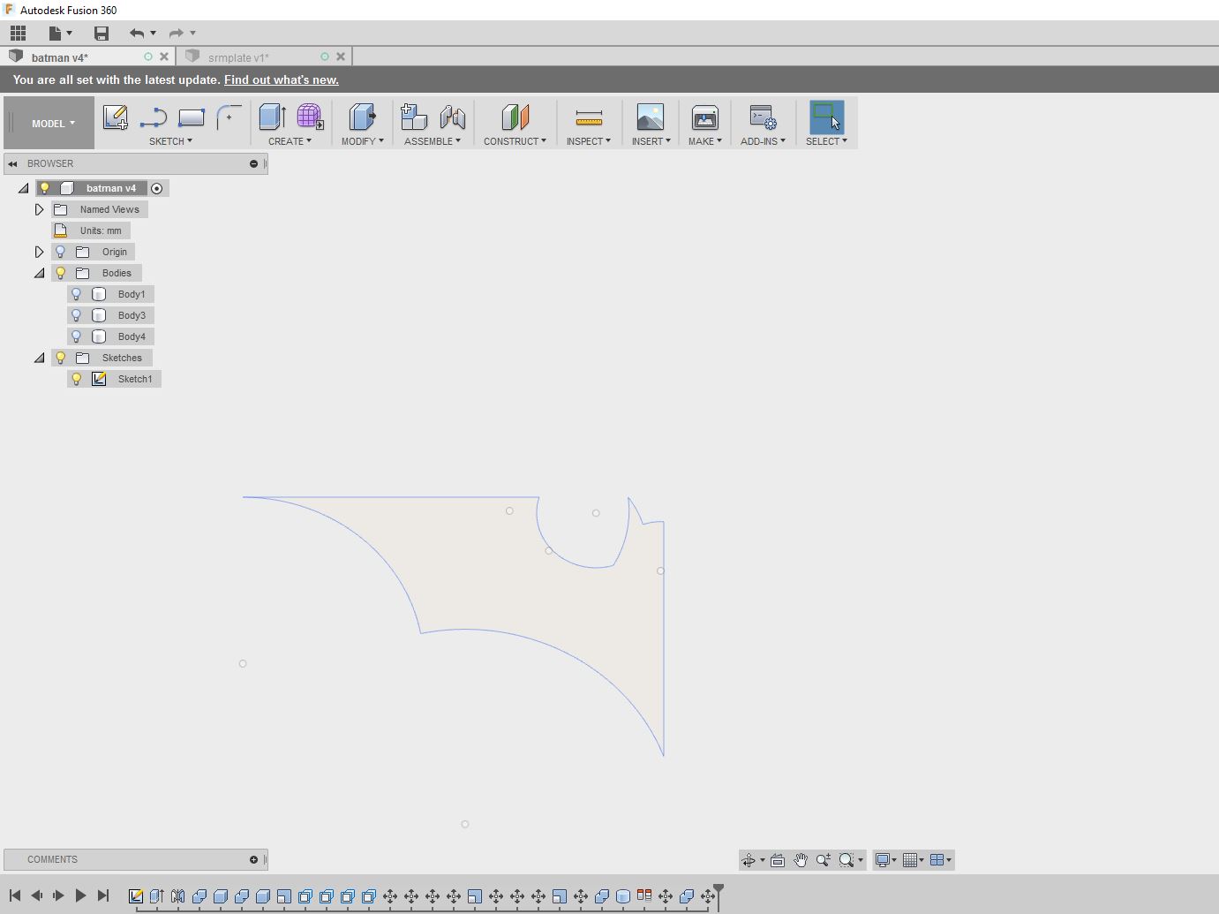This screenshot has width=1219, height=914.
Task: Click the Select tool icon
Action: click(826, 117)
